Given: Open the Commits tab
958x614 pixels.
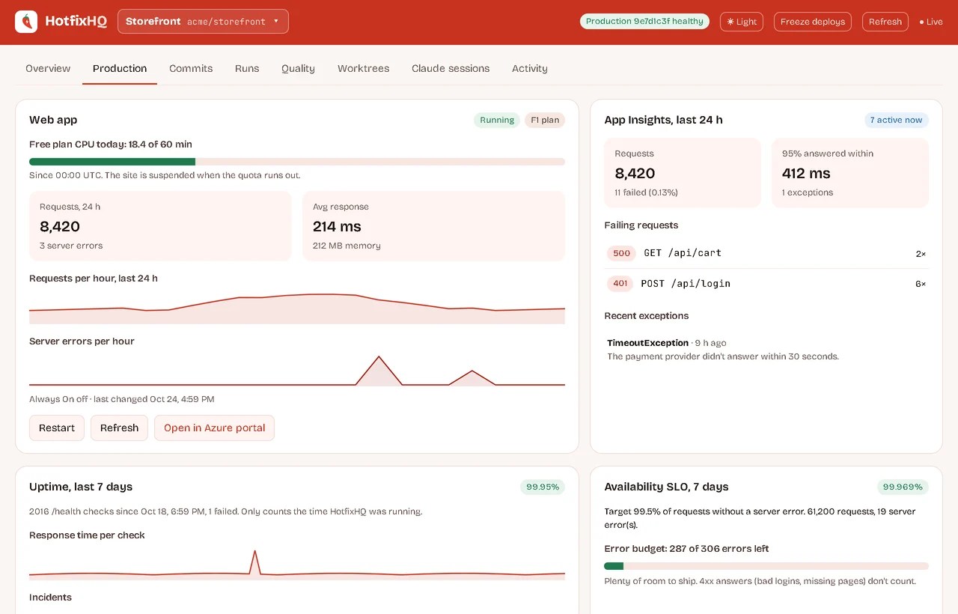Looking at the screenshot, I should (191, 68).
